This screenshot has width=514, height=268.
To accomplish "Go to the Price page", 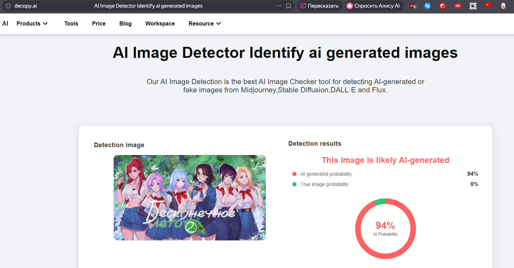I will point(99,23).
